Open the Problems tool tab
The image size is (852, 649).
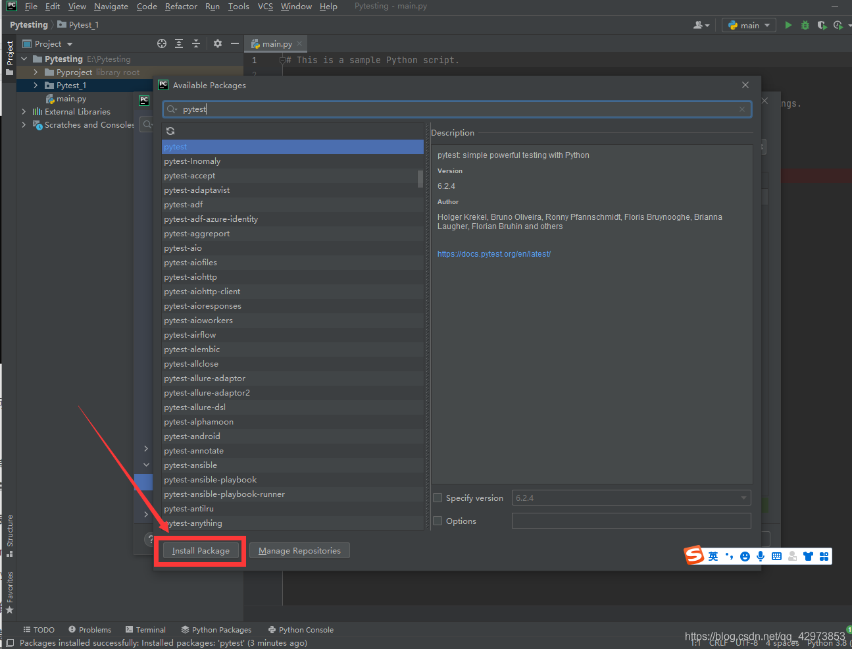[x=90, y=630]
